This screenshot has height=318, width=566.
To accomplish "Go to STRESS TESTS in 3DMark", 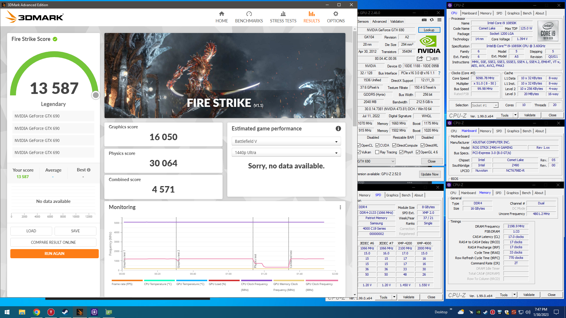I will tap(283, 17).
